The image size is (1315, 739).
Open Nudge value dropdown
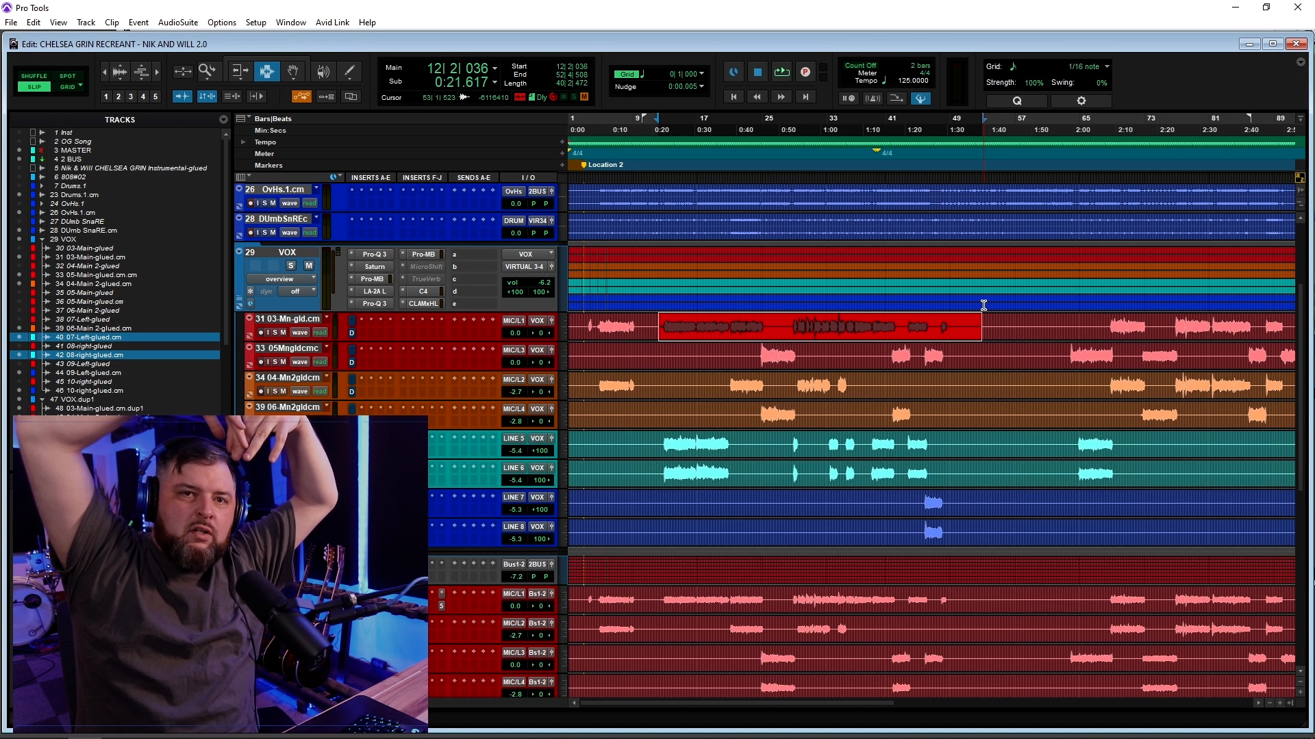coord(702,87)
